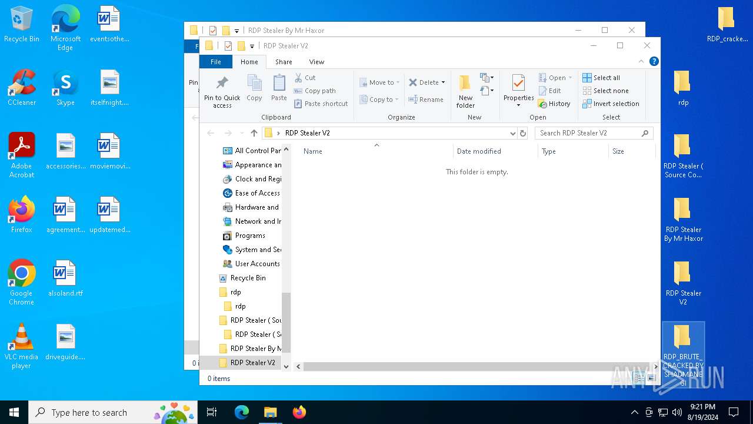Click Select none in ribbon
Screen dimensions: 753x424
tap(605, 91)
